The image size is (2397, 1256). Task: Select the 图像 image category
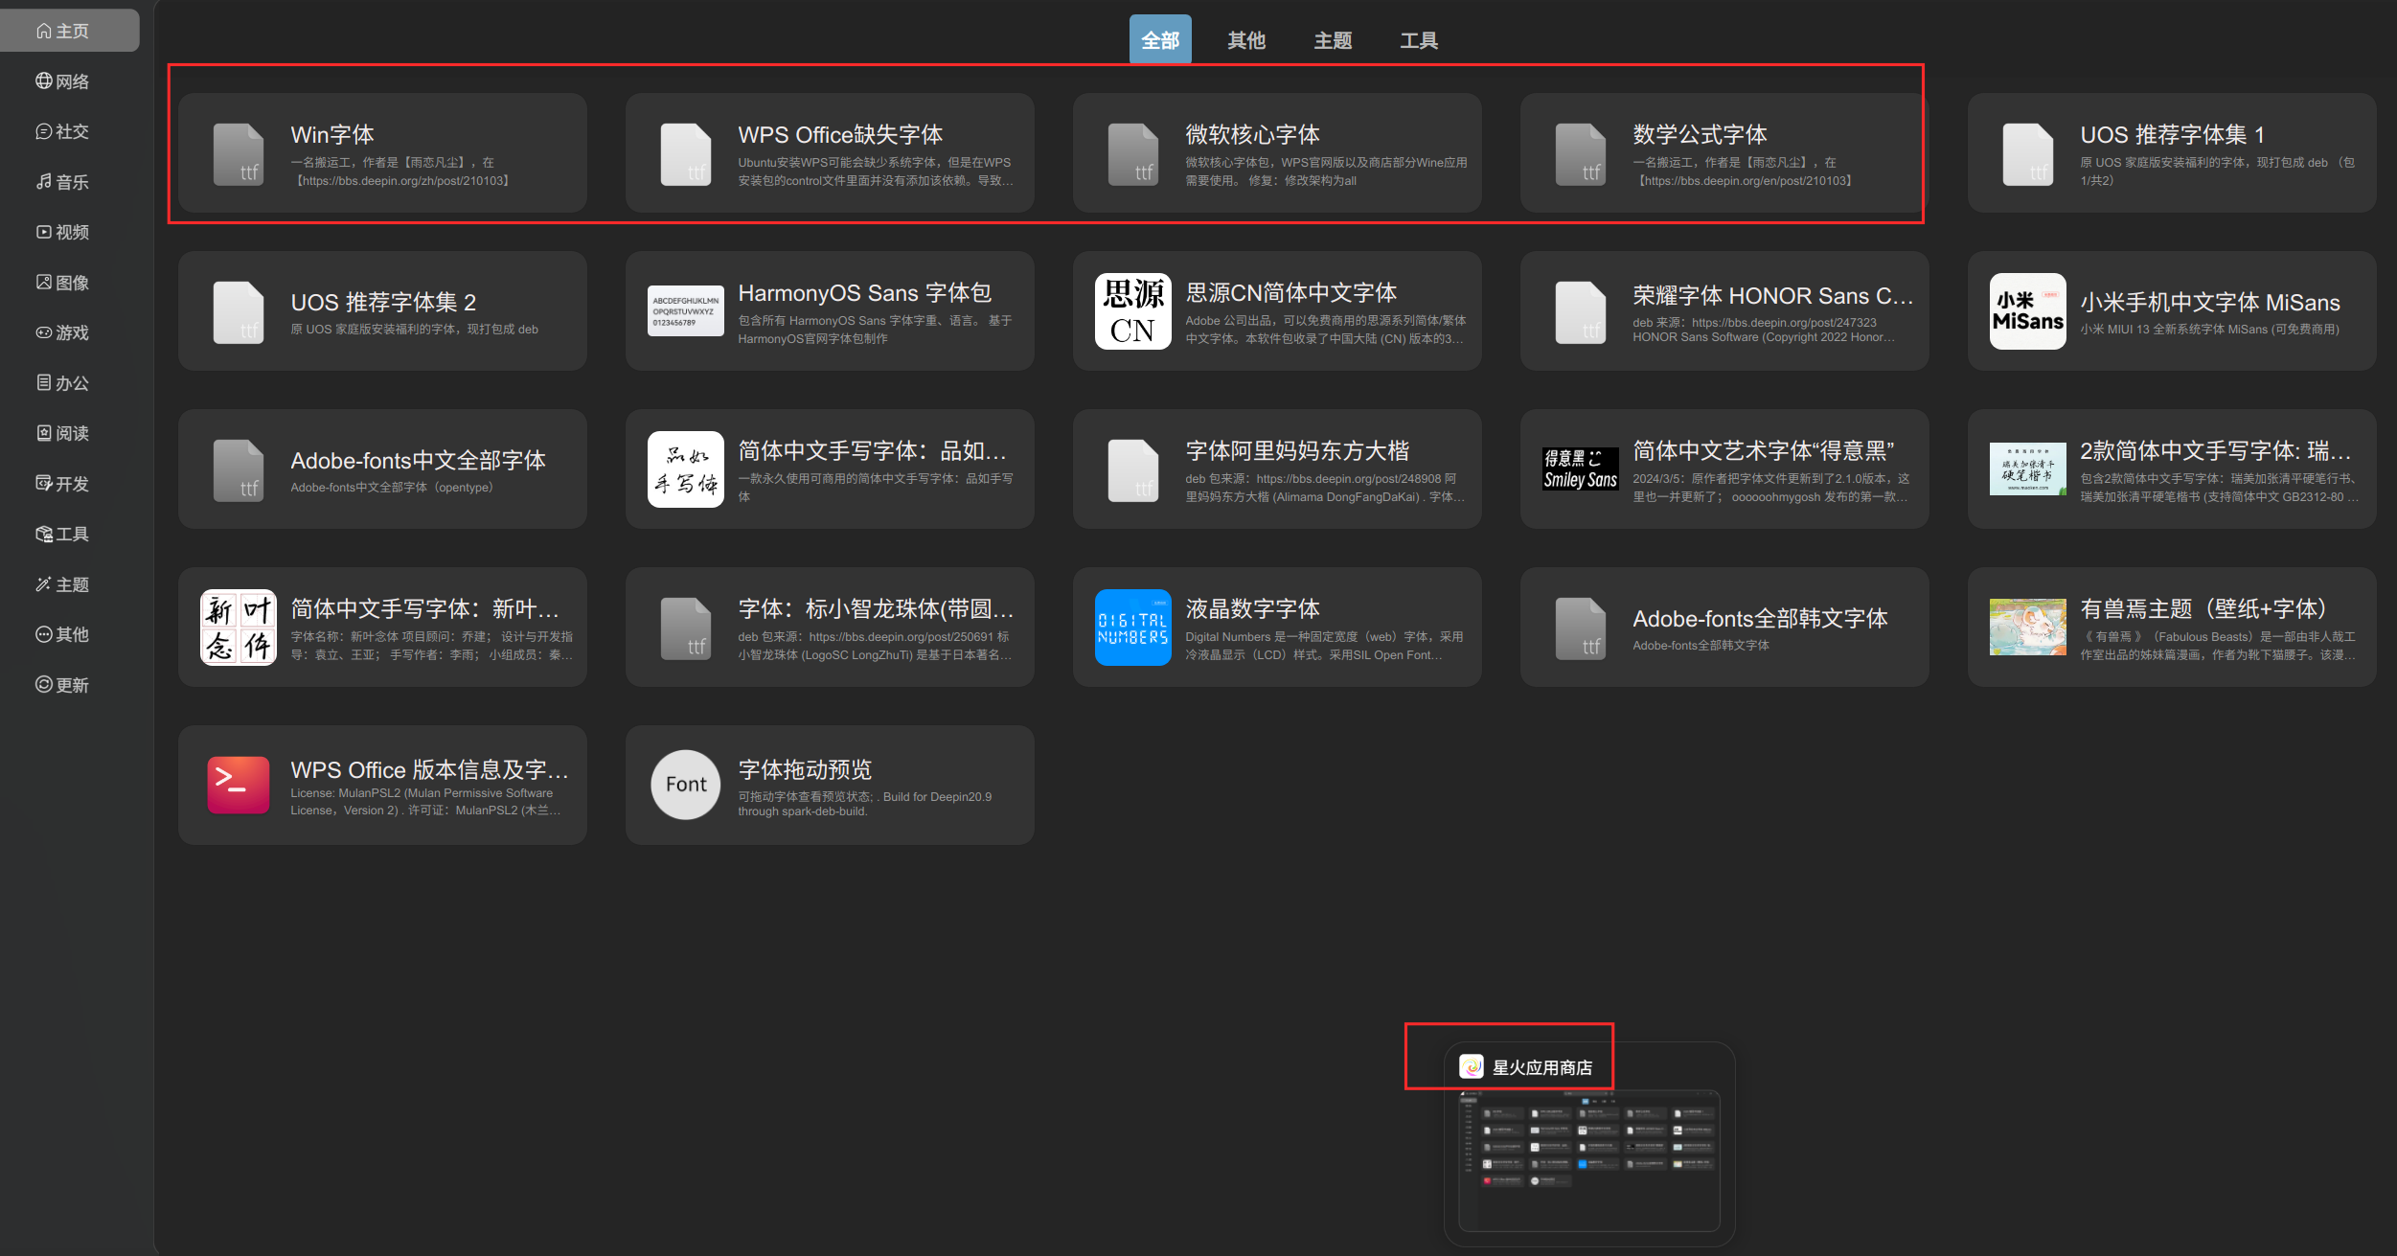(x=63, y=283)
